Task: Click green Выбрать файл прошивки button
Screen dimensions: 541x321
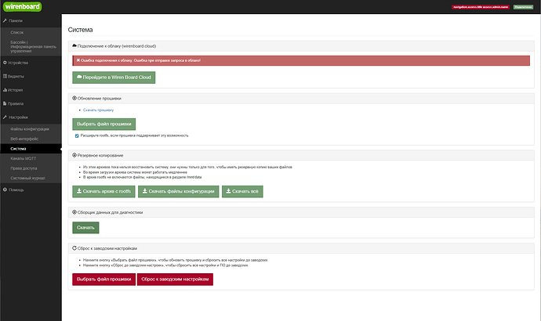Action: pos(103,124)
